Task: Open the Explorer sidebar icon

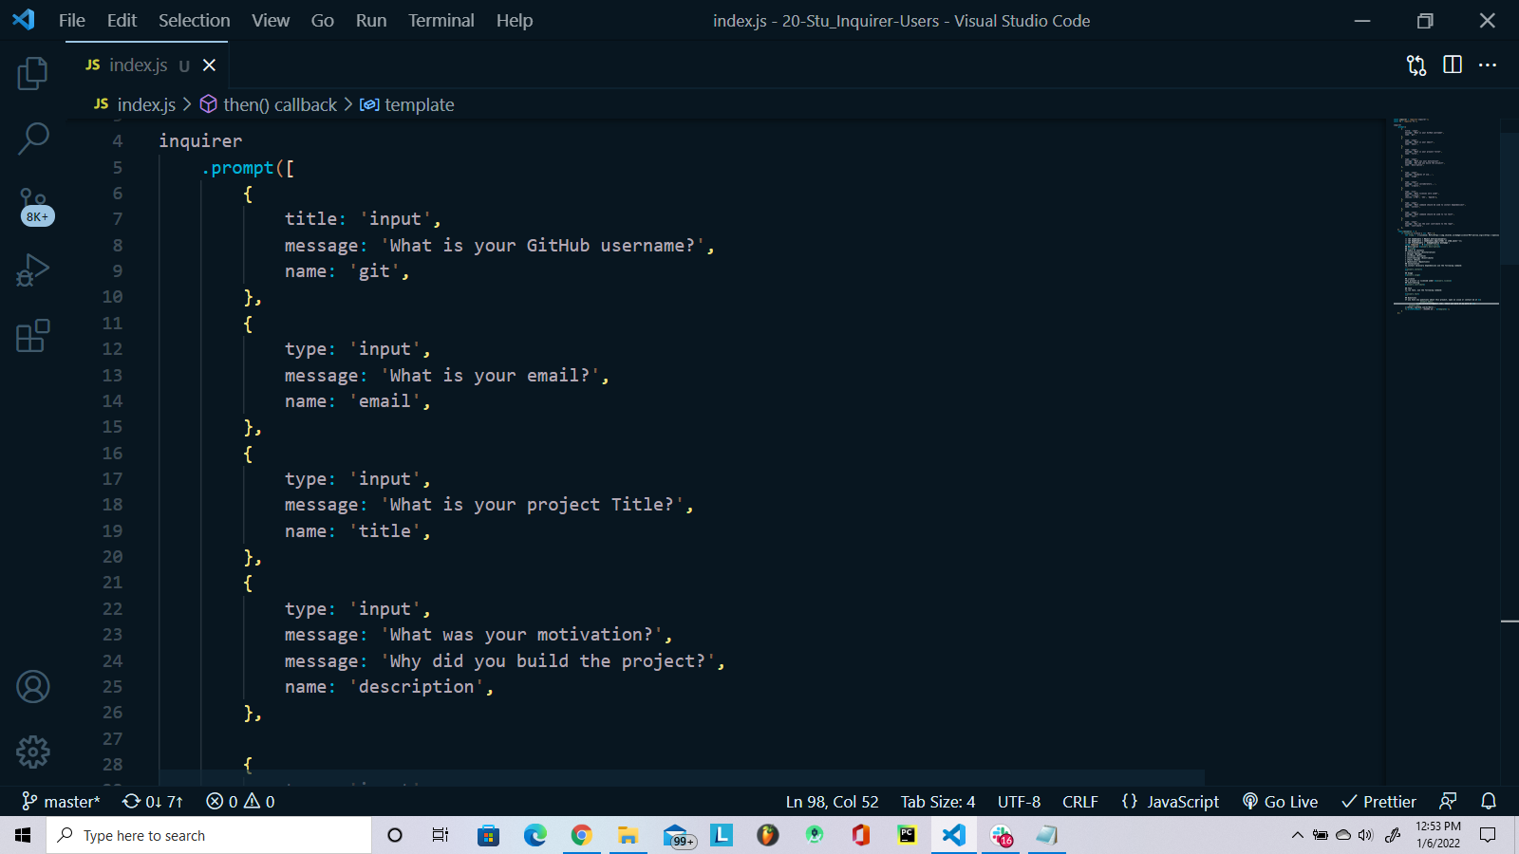Action: click(x=32, y=73)
